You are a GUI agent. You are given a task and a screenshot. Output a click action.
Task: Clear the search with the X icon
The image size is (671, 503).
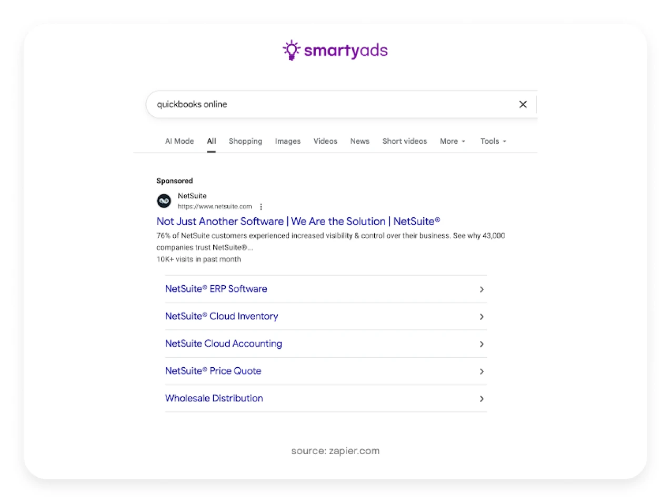point(523,104)
